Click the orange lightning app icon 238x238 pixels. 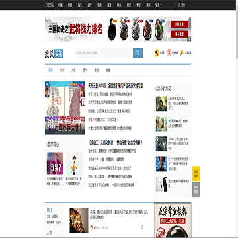pos(182,53)
